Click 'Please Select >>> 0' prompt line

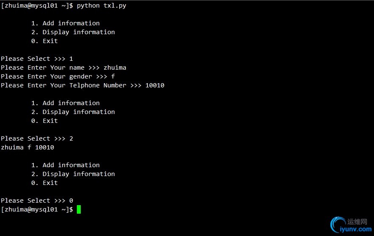coord(37,201)
